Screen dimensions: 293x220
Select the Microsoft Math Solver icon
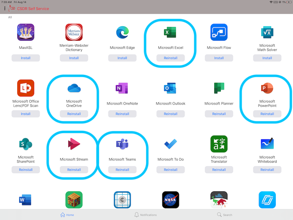pos(267,32)
